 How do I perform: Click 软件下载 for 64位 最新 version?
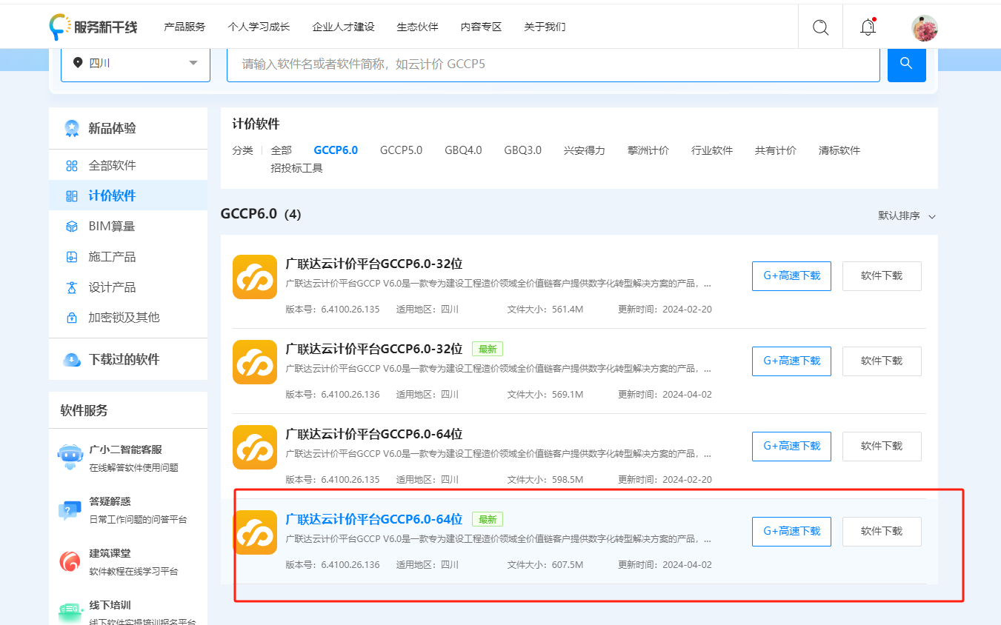point(882,531)
